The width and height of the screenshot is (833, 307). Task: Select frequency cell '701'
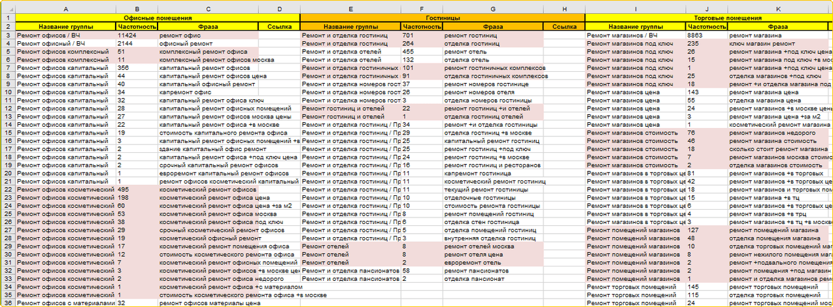tap(422, 35)
